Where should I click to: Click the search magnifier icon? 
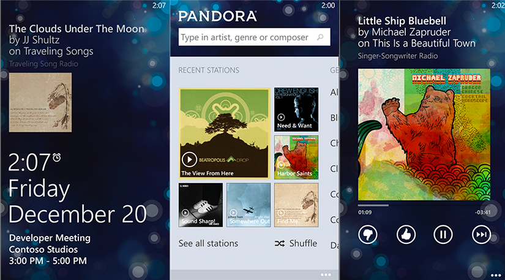(x=320, y=37)
